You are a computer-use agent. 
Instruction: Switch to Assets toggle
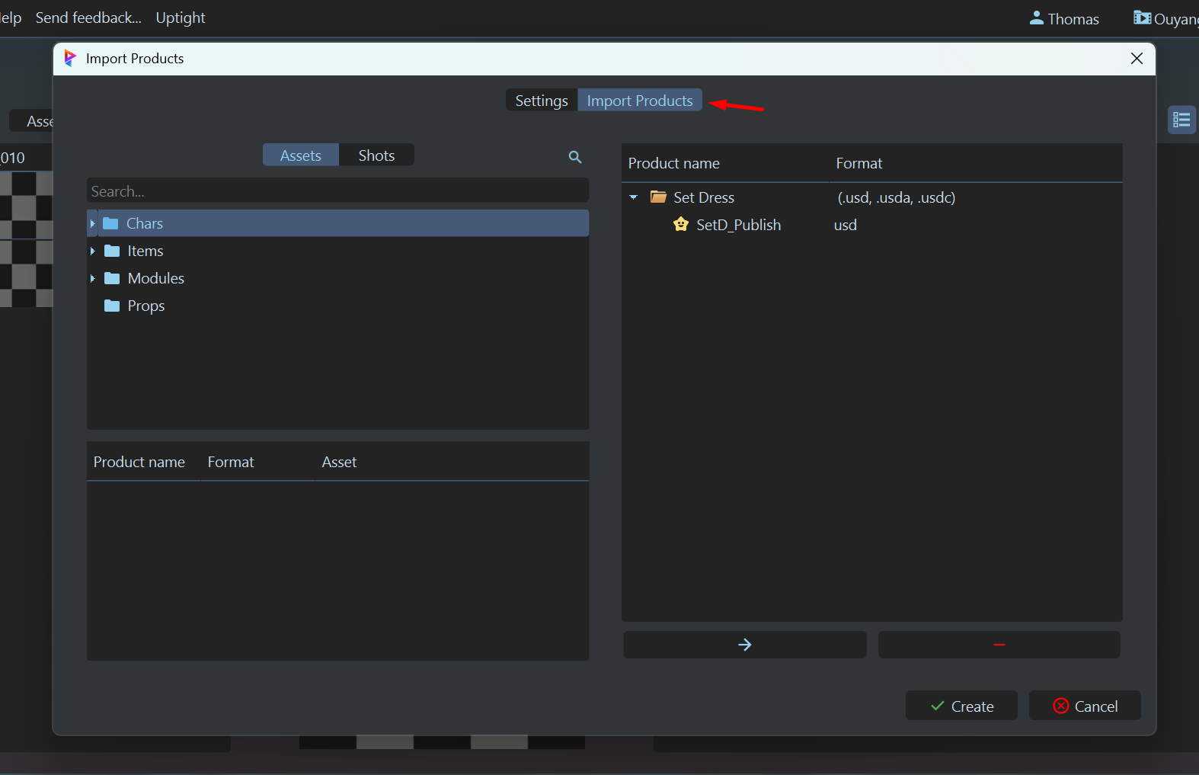300,155
